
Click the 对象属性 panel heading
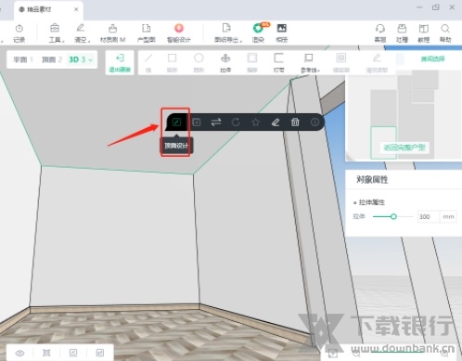coord(372,180)
